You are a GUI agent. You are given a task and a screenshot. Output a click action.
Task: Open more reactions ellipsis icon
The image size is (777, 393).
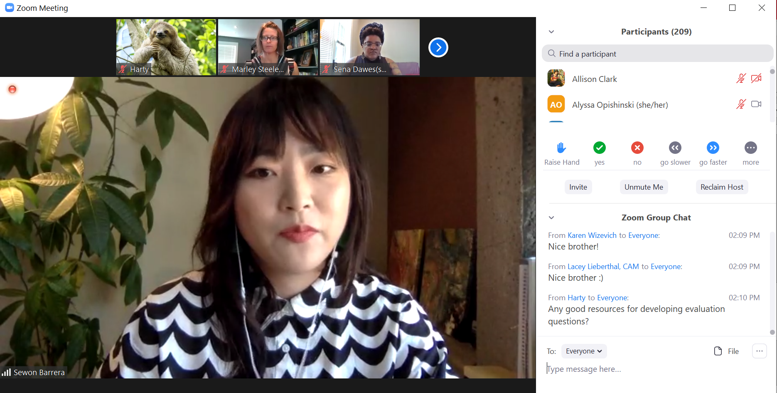click(750, 148)
